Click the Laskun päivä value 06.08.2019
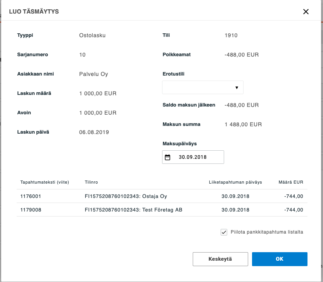Screen dimensions: 323x282 click(94, 132)
